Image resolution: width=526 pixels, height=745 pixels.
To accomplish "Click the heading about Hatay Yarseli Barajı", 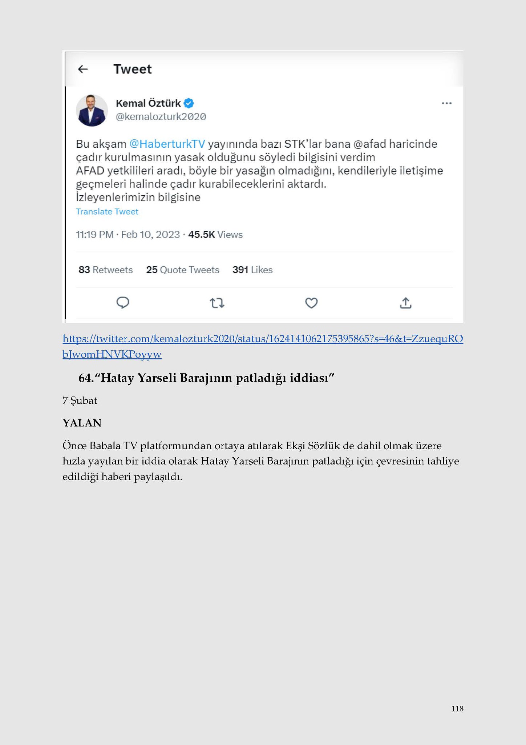I will pos(206,378).
